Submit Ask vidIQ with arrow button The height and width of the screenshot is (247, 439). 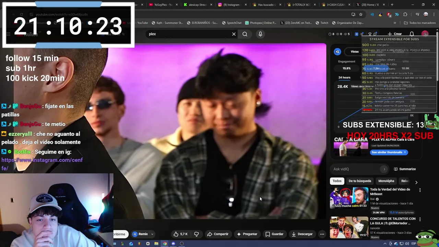pyautogui.click(x=384, y=169)
